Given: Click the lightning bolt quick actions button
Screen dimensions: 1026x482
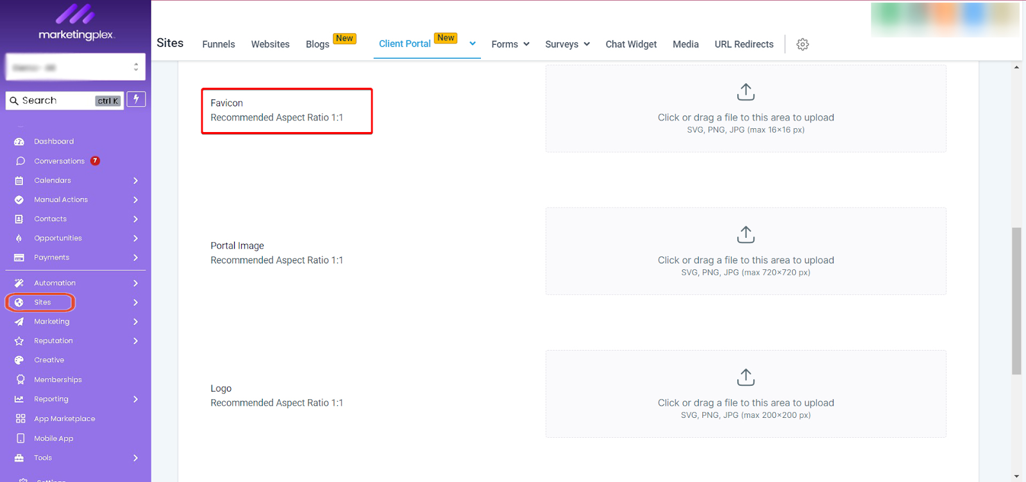Looking at the screenshot, I should [x=136, y=99].
